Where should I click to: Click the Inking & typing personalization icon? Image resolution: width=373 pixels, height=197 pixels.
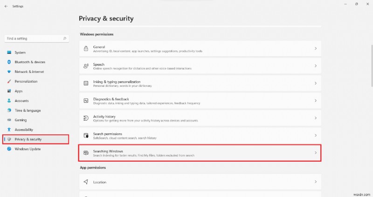pyautogui.click(x=86, y=83)
